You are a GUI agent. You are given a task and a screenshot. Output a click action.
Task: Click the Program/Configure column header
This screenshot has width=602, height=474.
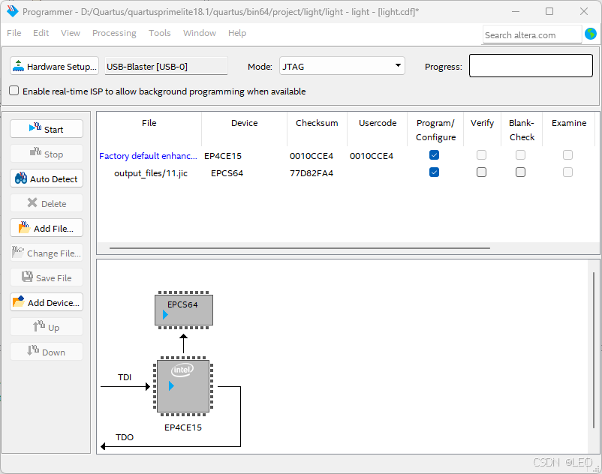coord(435,130)
